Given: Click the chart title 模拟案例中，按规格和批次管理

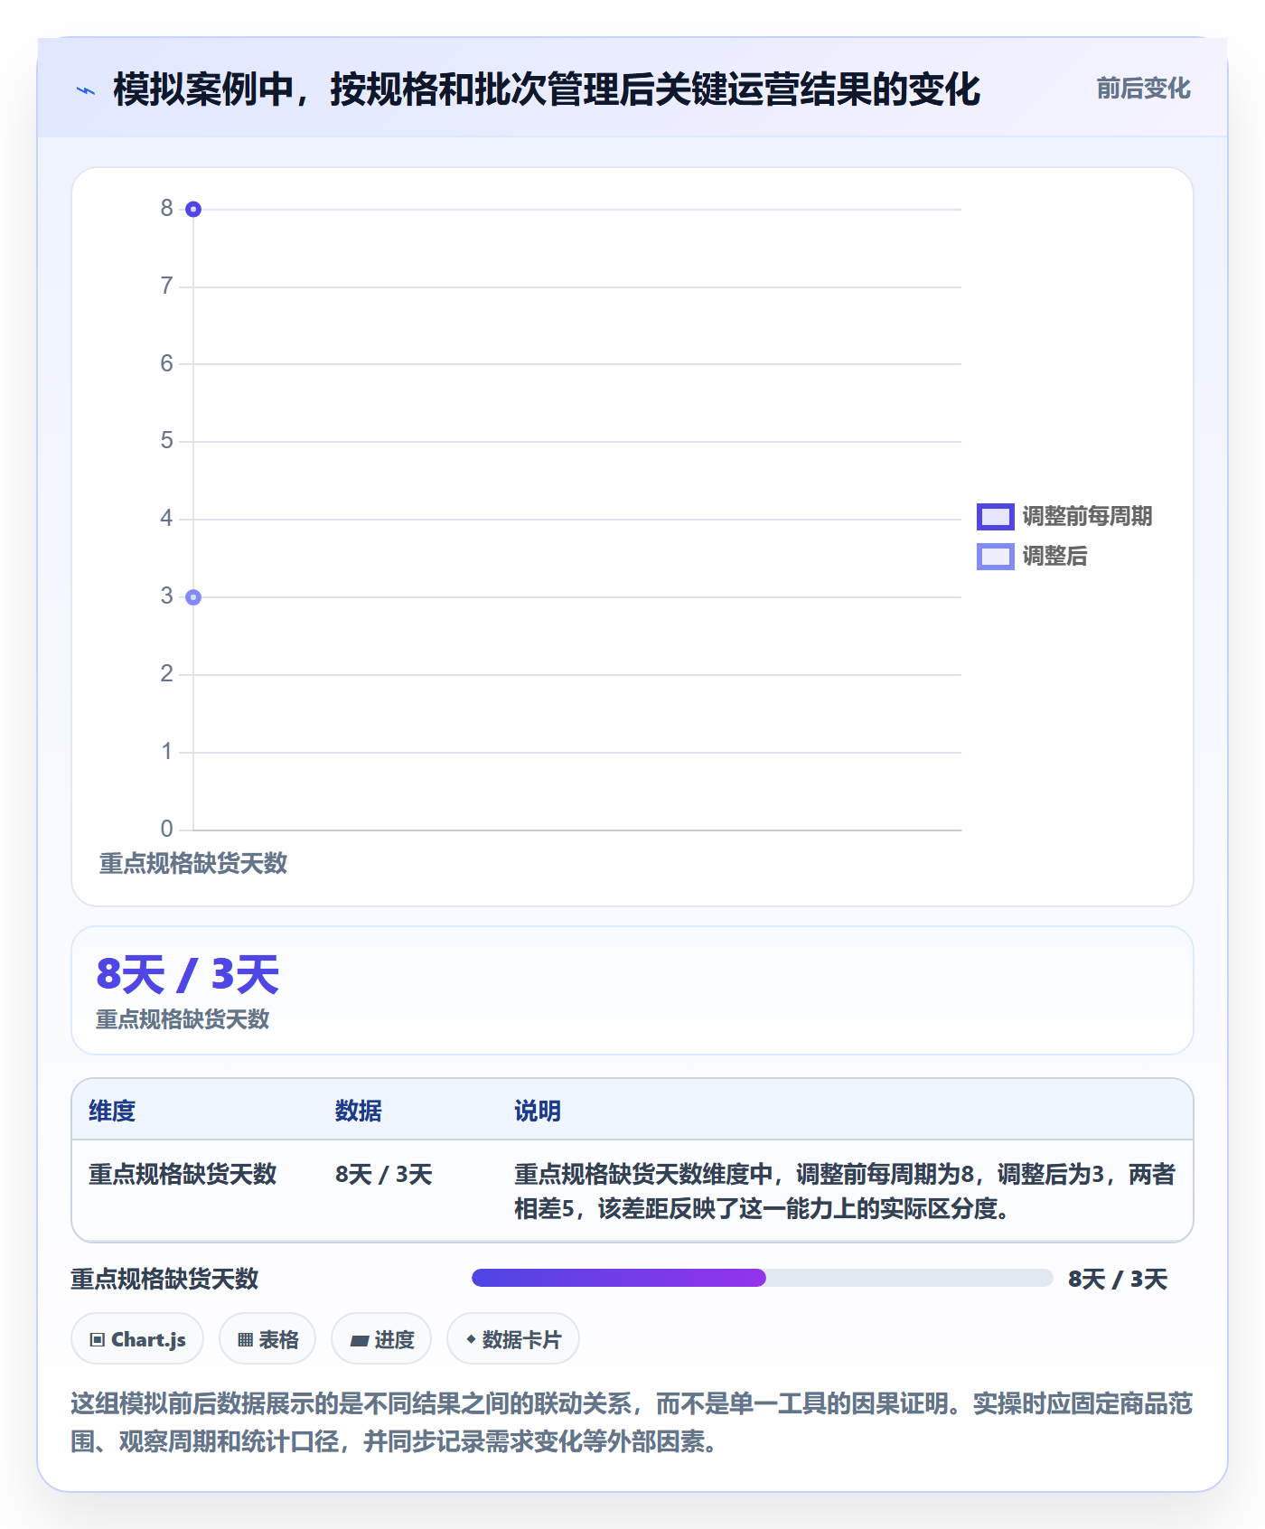Looking at the screenshot, I should (547, 89).
